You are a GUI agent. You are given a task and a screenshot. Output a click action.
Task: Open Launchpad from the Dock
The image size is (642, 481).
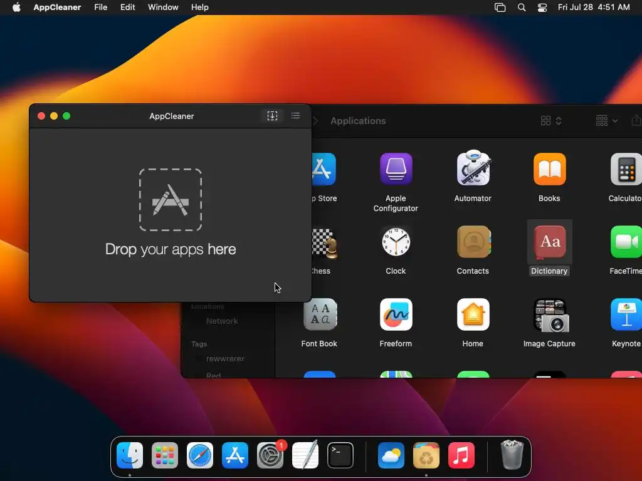click(x=165, y=455)
